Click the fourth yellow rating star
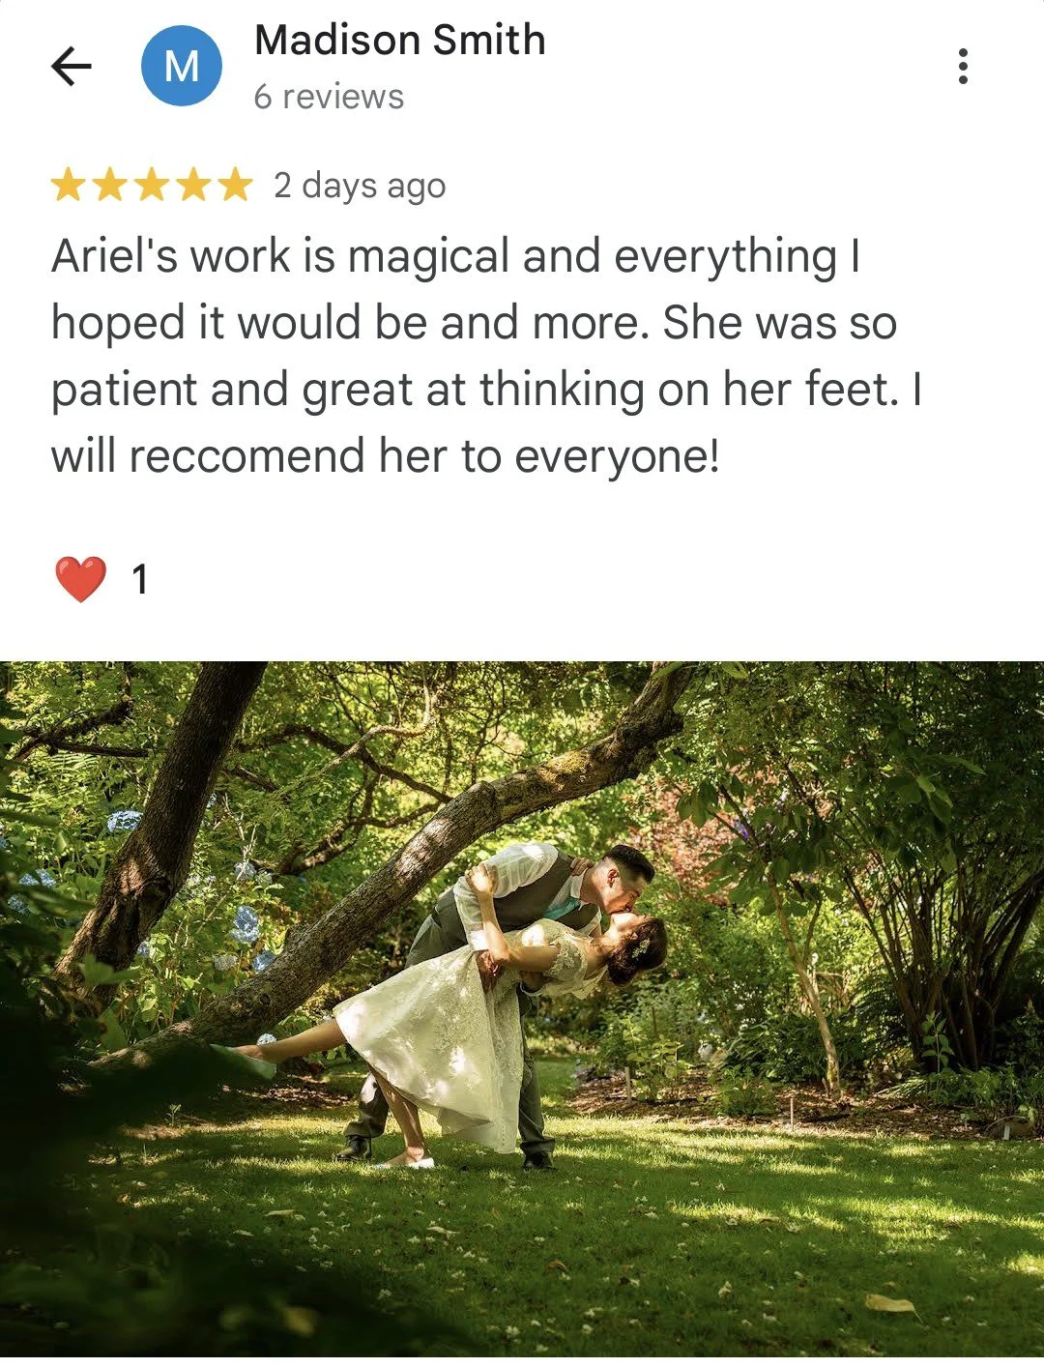The image size is (1044, 1367). coord(193,185)
